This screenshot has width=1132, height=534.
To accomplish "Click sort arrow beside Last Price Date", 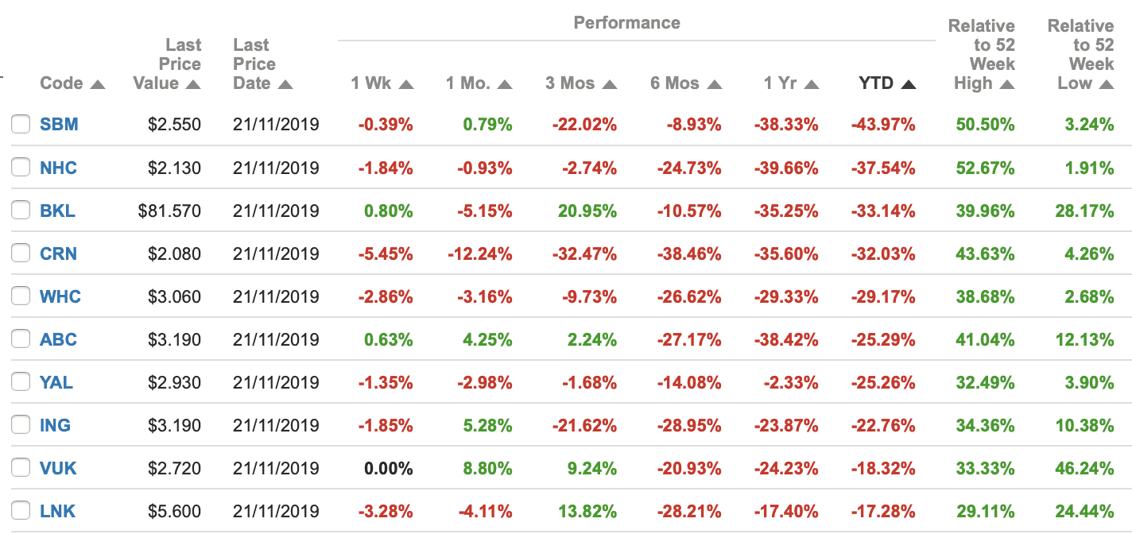I will click(286, 84).
